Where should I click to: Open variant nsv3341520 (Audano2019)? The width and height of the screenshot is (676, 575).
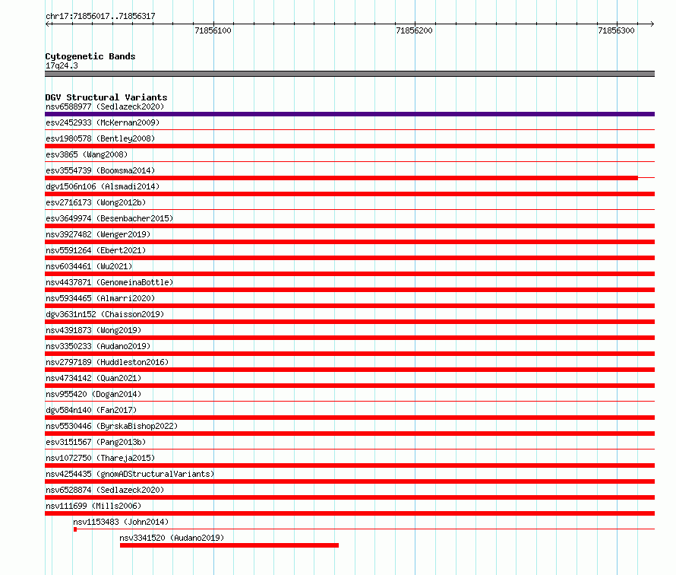pos(172,538)
